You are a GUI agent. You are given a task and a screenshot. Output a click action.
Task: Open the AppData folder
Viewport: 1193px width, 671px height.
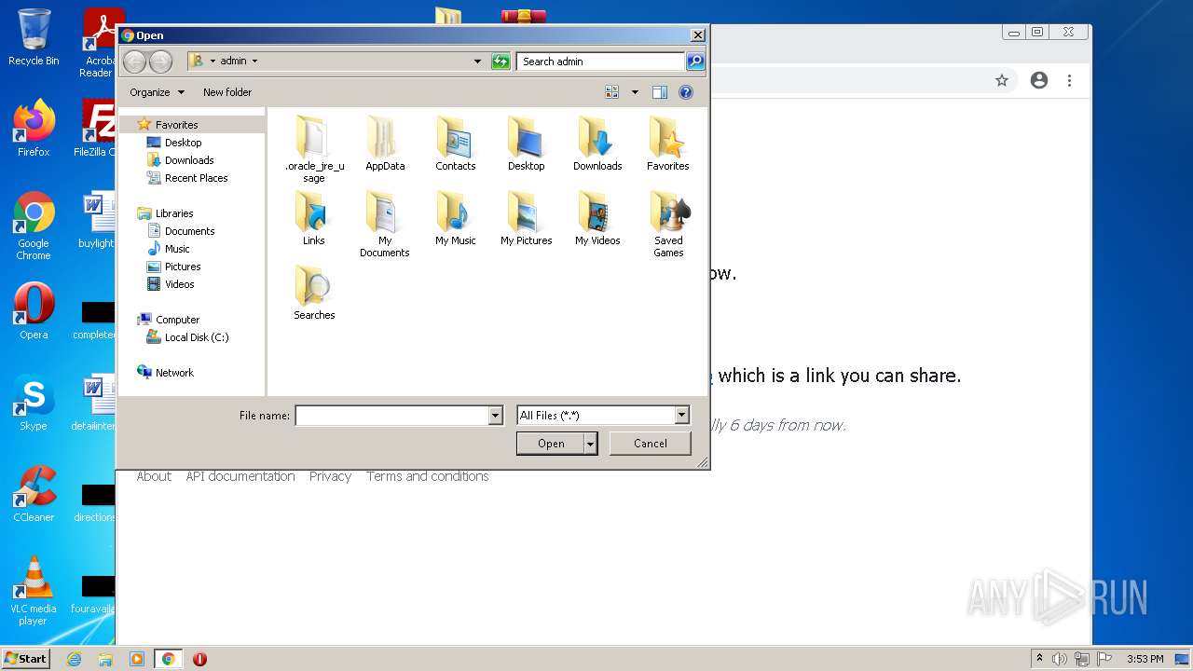pyautogui.click(x=385, y=144)
